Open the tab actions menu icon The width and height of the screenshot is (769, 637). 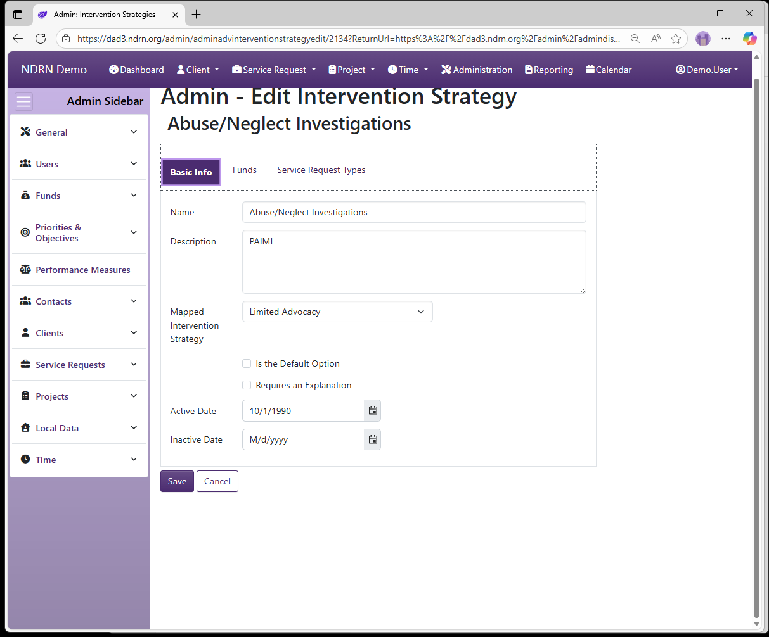18,15
